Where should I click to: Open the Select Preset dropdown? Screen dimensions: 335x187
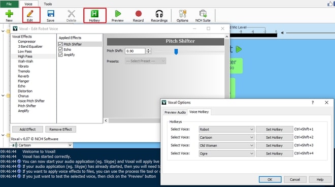146,61
